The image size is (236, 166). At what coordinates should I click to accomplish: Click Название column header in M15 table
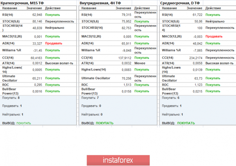[9, 8]
